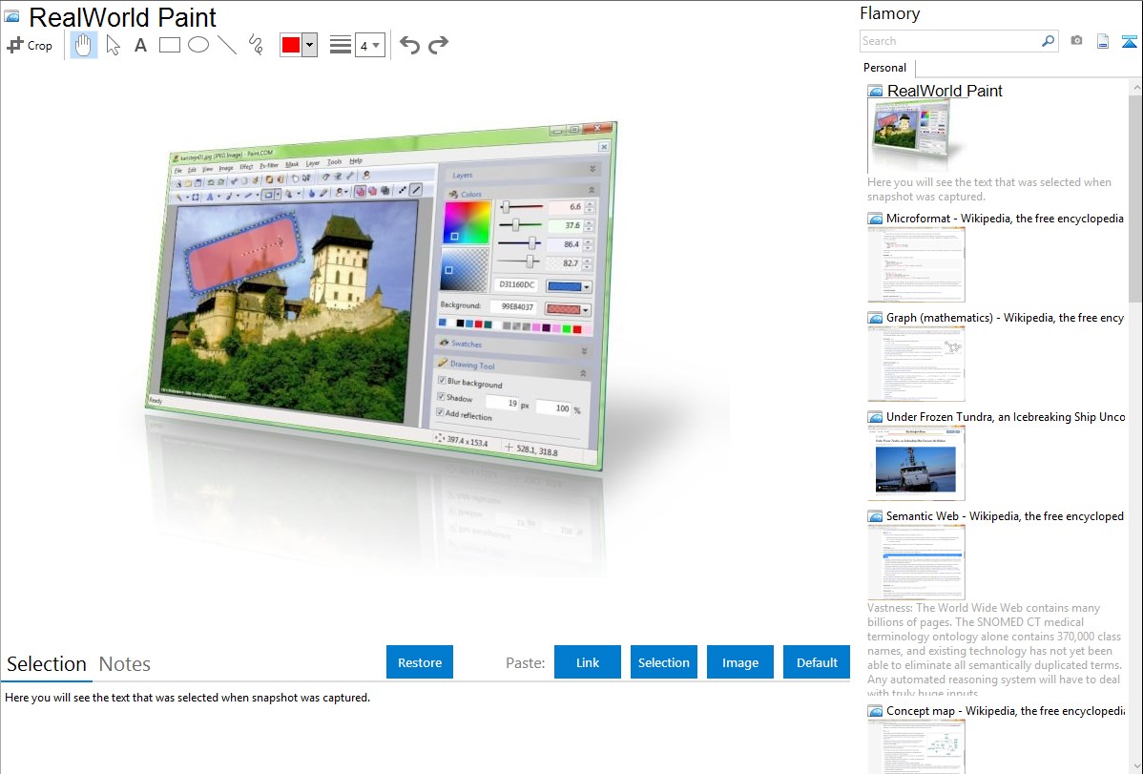Click the Restore button
Image resolution: width=1143 pixels, height=774 pixels.
tap(420, 662)
